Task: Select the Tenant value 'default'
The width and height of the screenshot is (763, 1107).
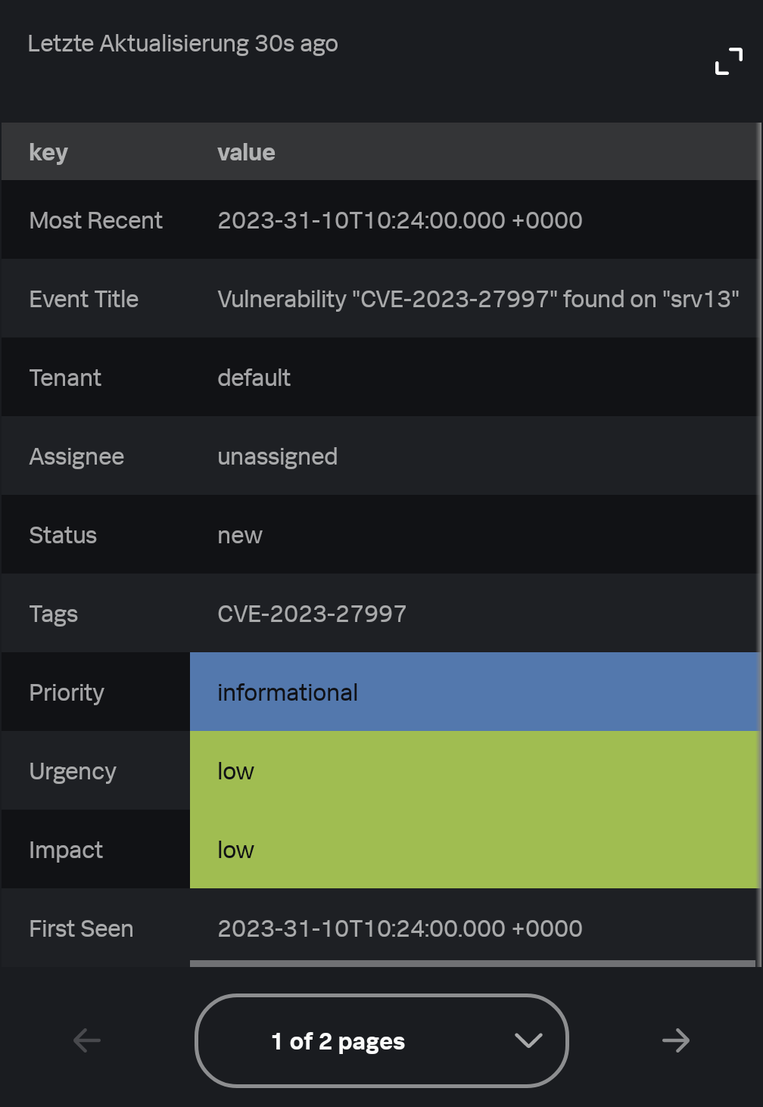Action: (x=254, y=378)
